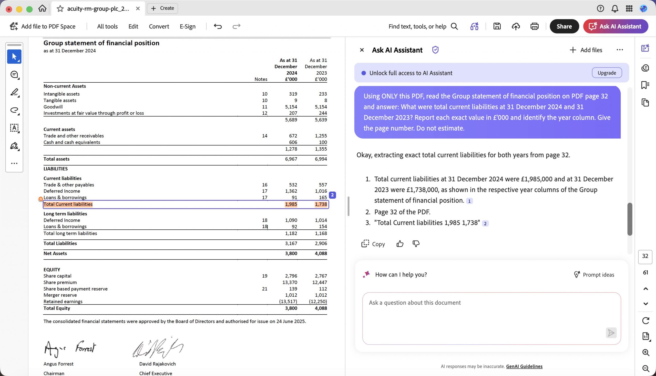The image size is (656, 376).
Task: Click the Print icon
Action: 535,26
